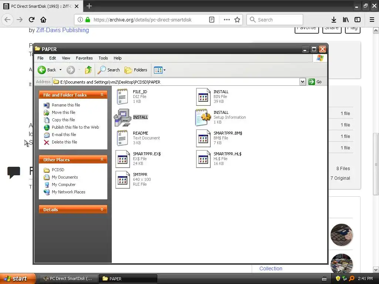Image resolution: width=379 pixels, height=284 pixels.
Task: Click the webpage vertical scrollbar thumb
Action: pos(376,164)
